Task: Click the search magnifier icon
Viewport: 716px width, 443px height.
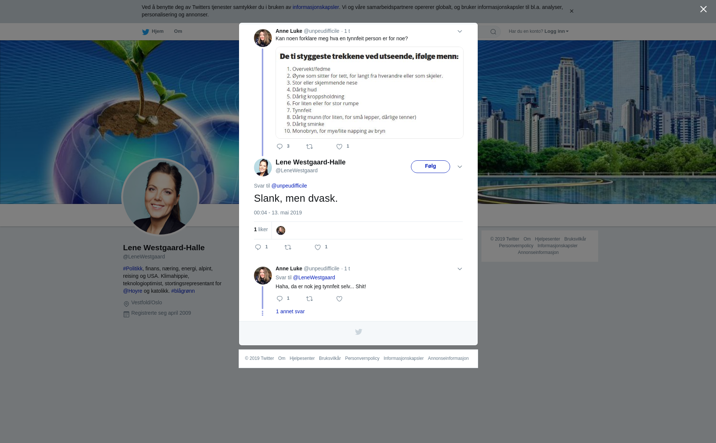Action: pos(493,32)
